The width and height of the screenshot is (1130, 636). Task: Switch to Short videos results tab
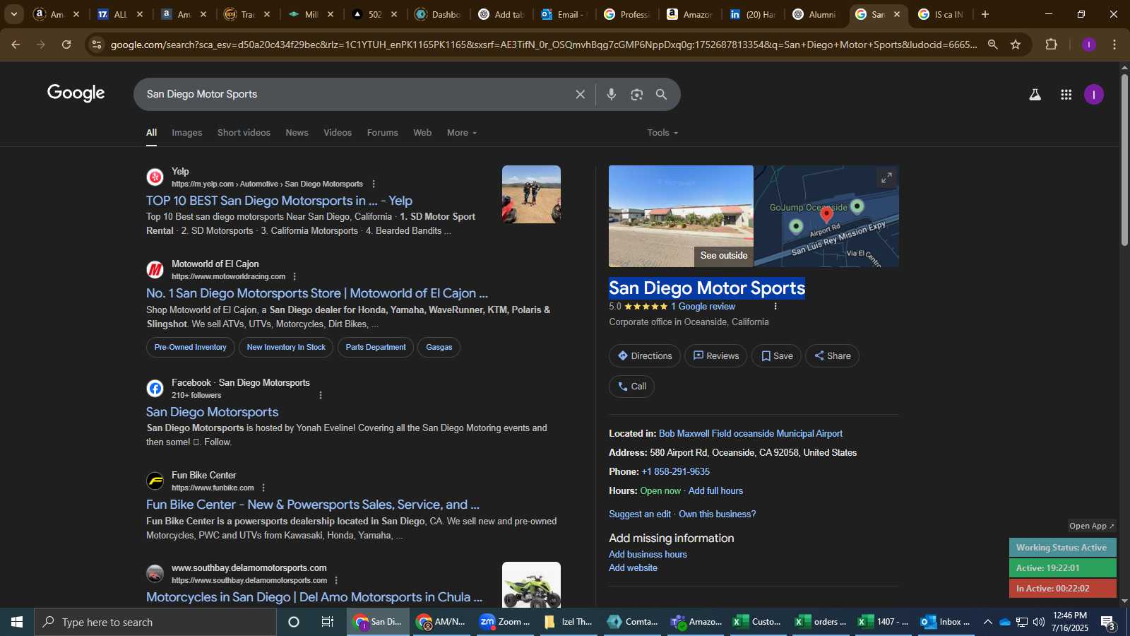click(244, 133)
